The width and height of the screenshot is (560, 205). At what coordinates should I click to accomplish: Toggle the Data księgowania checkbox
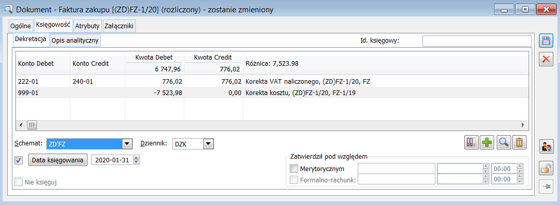coord(19,160)
